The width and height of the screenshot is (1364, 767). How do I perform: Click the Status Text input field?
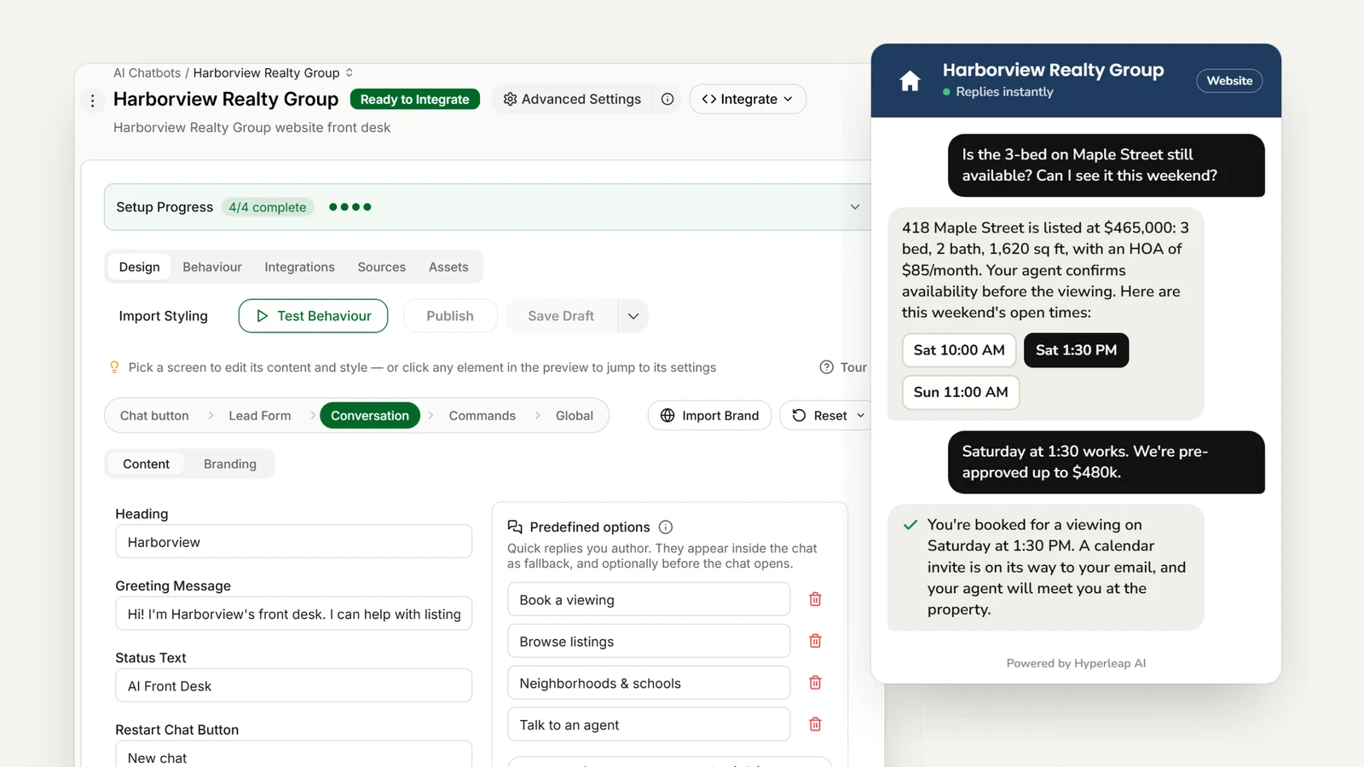(x=293, y=686)
